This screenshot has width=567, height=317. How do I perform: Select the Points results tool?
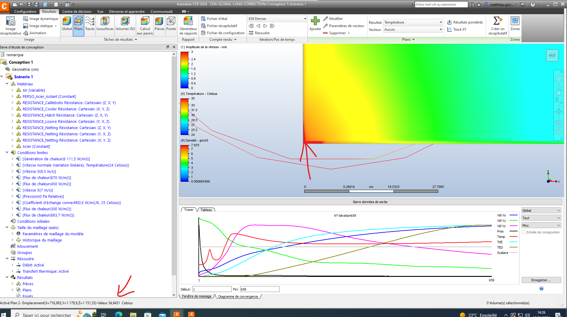point(171,24)
